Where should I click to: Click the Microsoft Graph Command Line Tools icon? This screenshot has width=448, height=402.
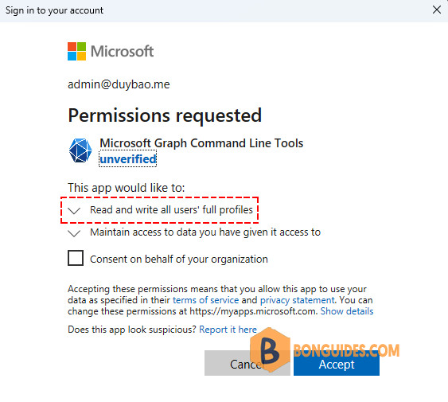click(x=80, y=150)
